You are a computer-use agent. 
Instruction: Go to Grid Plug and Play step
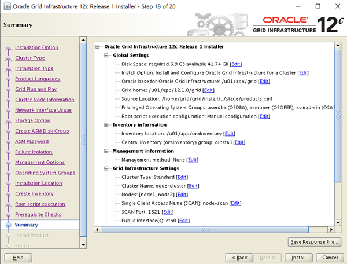[36, 89]
